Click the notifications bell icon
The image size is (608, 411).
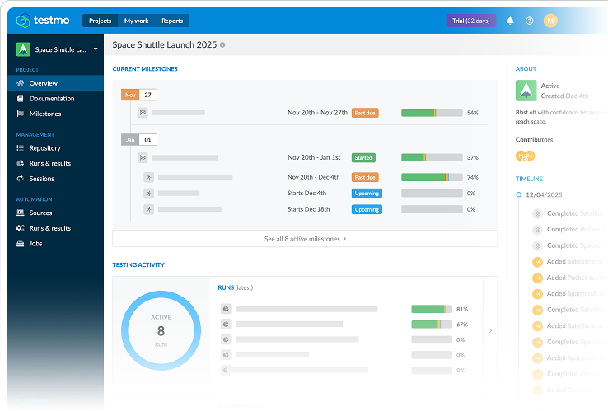(x=510, y=21)
